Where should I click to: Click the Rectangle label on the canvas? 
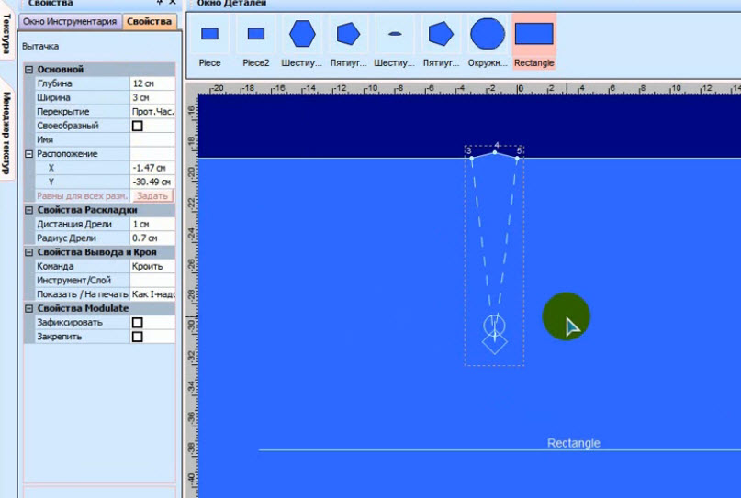coord(574,443)
